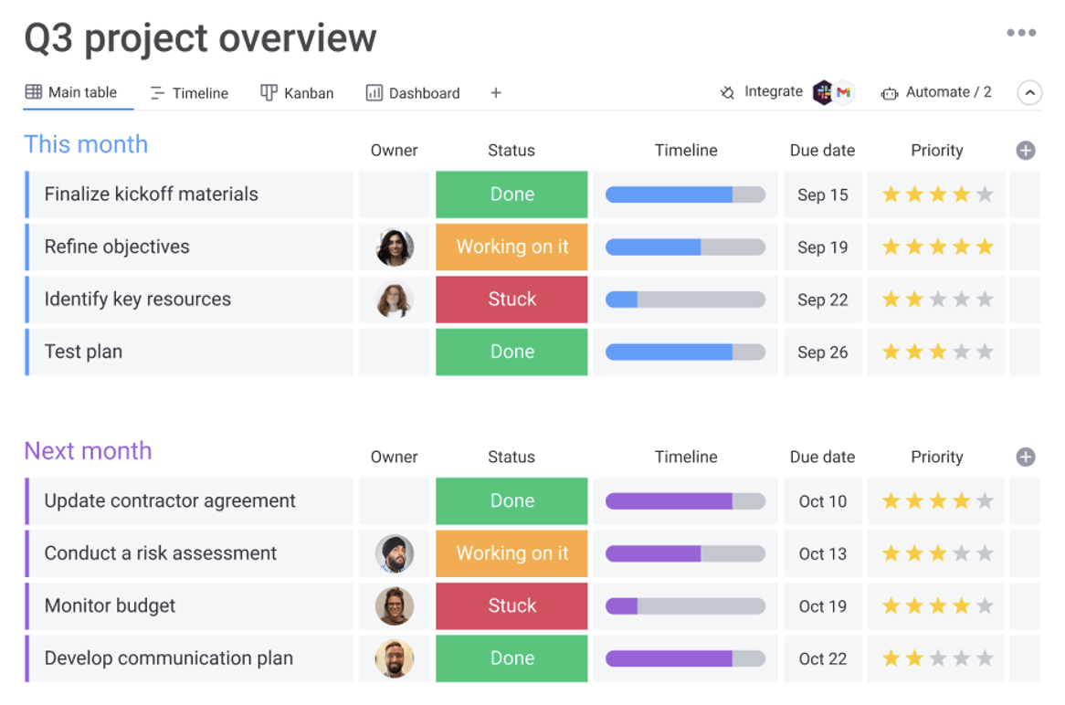The image size is (1065, 705).
Task: Change Working on it status for risk assessment
Action: [511, 553]
